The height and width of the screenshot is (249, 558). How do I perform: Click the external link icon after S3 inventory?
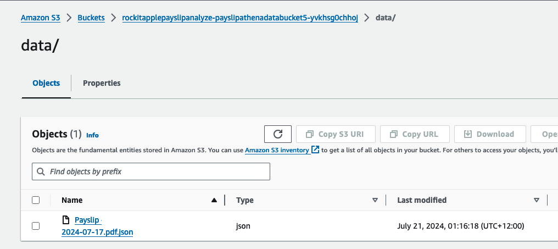coord(315,150)
